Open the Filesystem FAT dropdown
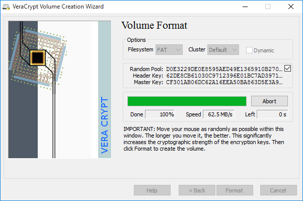303x201 pixels. 169,50
